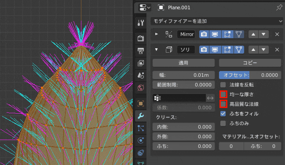Click the material index offset field
This screenshot has height=165, width=285.
tap(231, 146)
